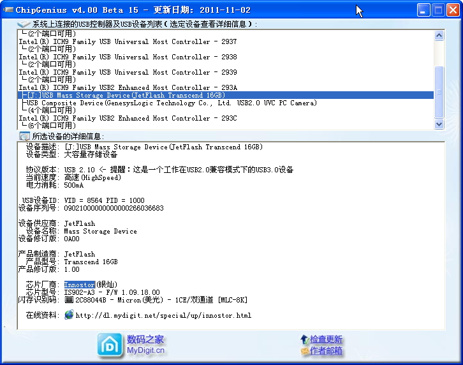Viewport: 463px width, 365px height.
Task: Click the Transcend 16GB product model value
Action: coord(91,262)
